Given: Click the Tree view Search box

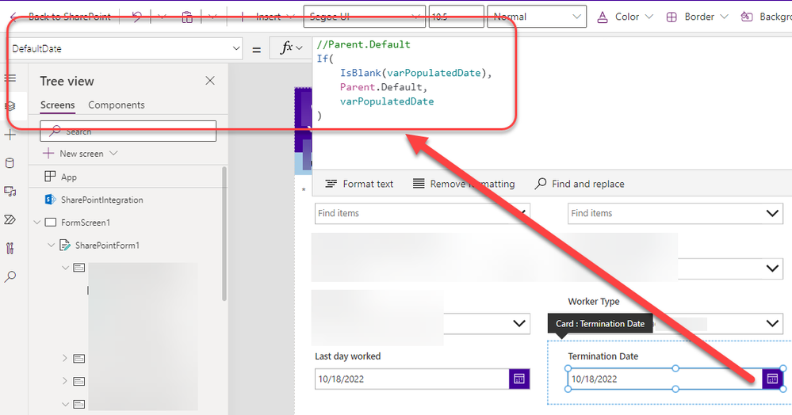Looking at the screenshot, I should [x=128, y=131].
